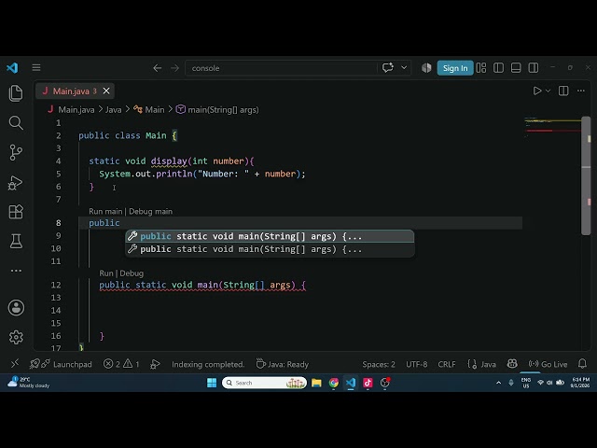
Task: Click the Sign In button
Action: coord(455,68)
